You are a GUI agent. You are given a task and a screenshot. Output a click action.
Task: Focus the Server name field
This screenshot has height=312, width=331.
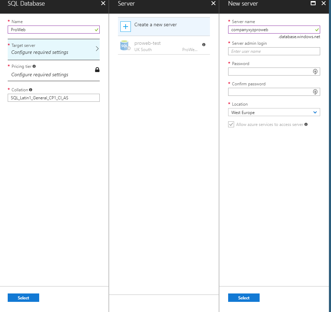click(x=274, y=29)
